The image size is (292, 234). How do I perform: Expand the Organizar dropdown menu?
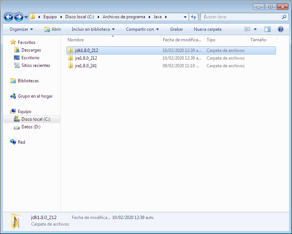point(21,29)
